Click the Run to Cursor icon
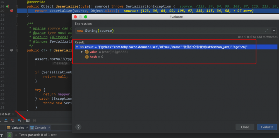 pos(20,121)
